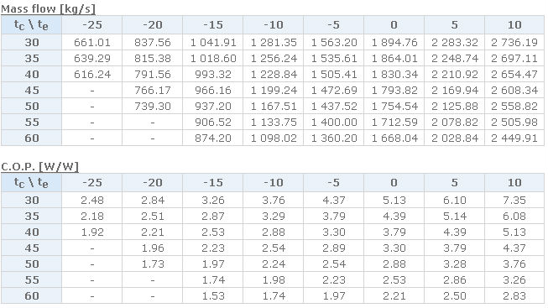Select the mass flow value 2 449.91

[514, 138]
